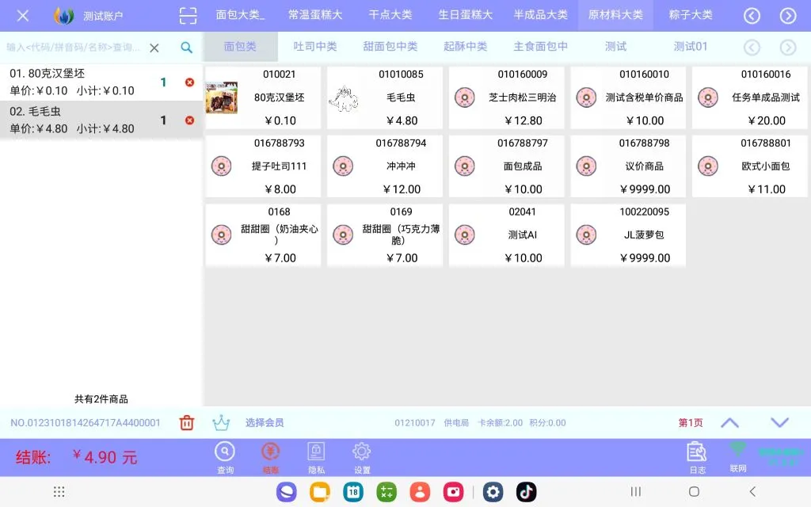Choose 测试AI priced at 10.00
Viewport: 811px width, 507px height.
(506, 234)
